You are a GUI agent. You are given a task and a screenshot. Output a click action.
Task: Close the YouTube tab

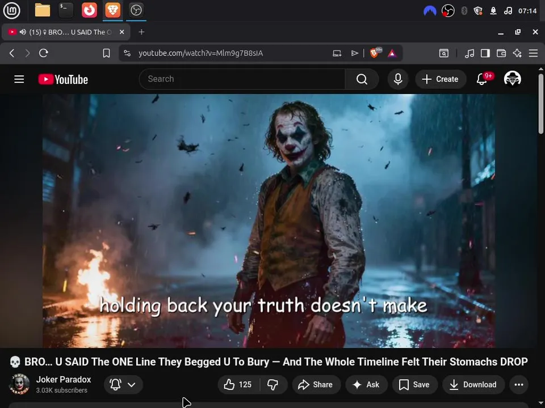[x=121, y=32]
